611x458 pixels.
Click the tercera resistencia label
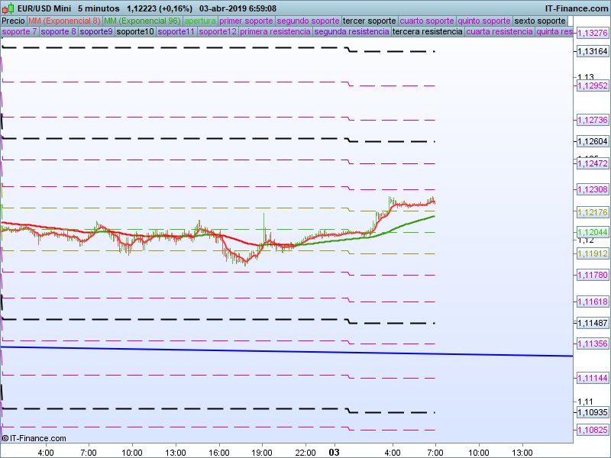(427, 32)
